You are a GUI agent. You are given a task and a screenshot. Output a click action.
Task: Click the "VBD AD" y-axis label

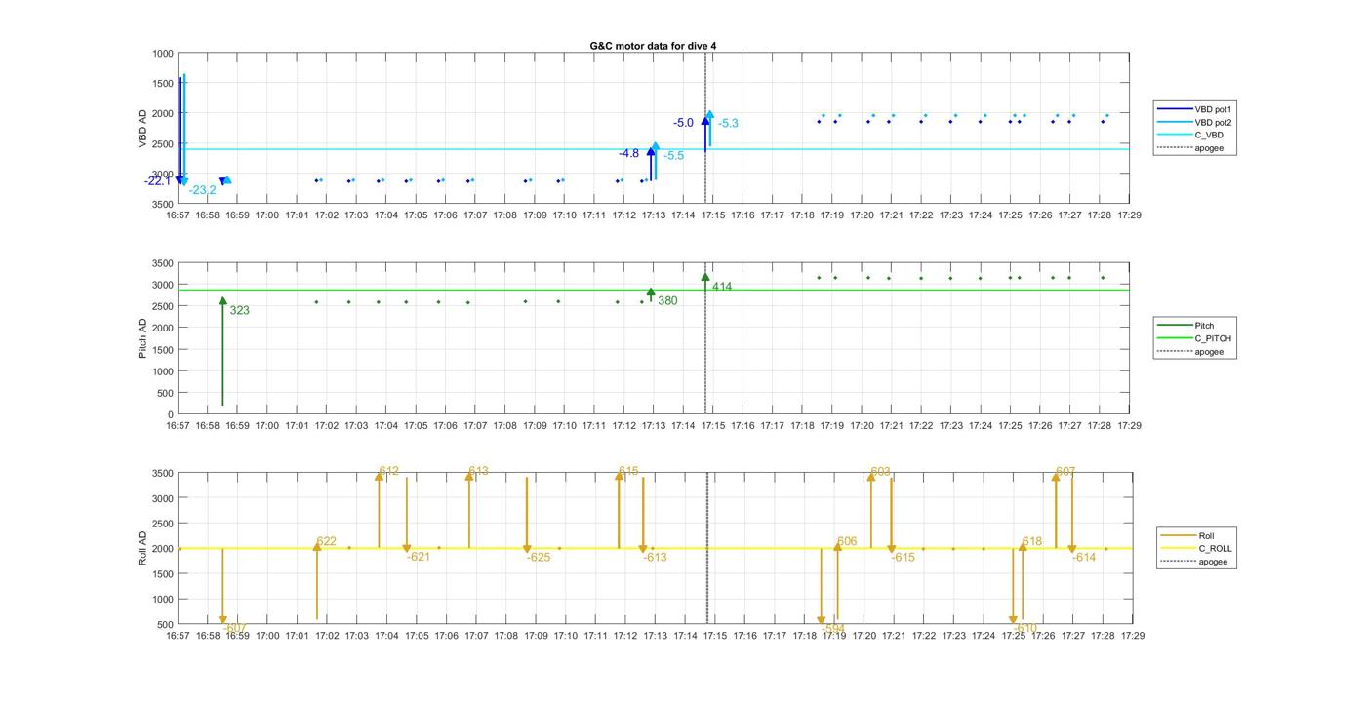tap(142, 129)
